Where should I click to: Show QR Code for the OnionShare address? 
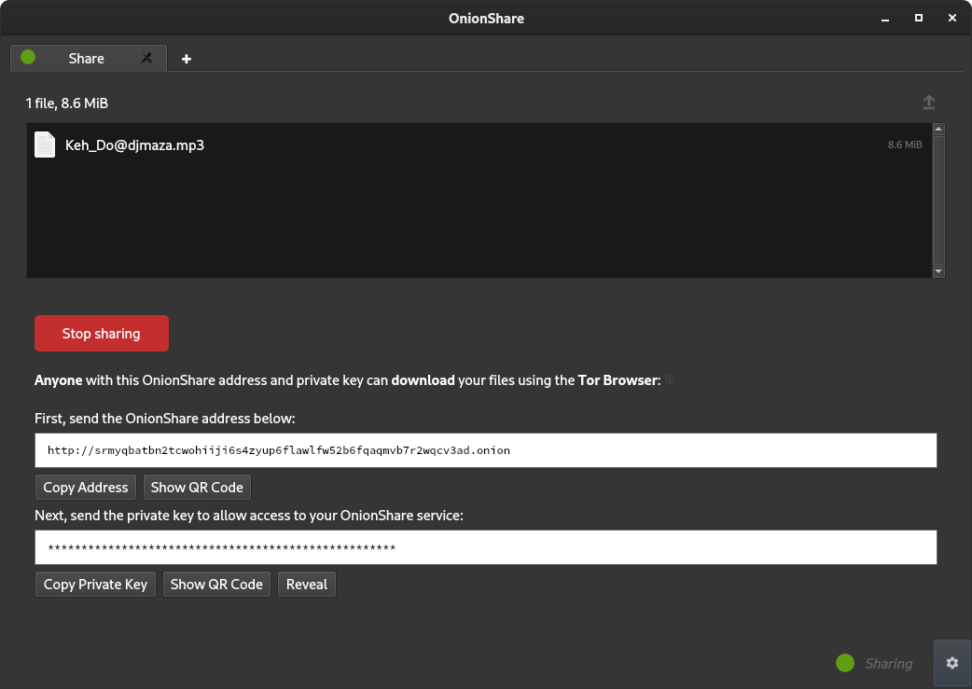[x=197, y=487]
